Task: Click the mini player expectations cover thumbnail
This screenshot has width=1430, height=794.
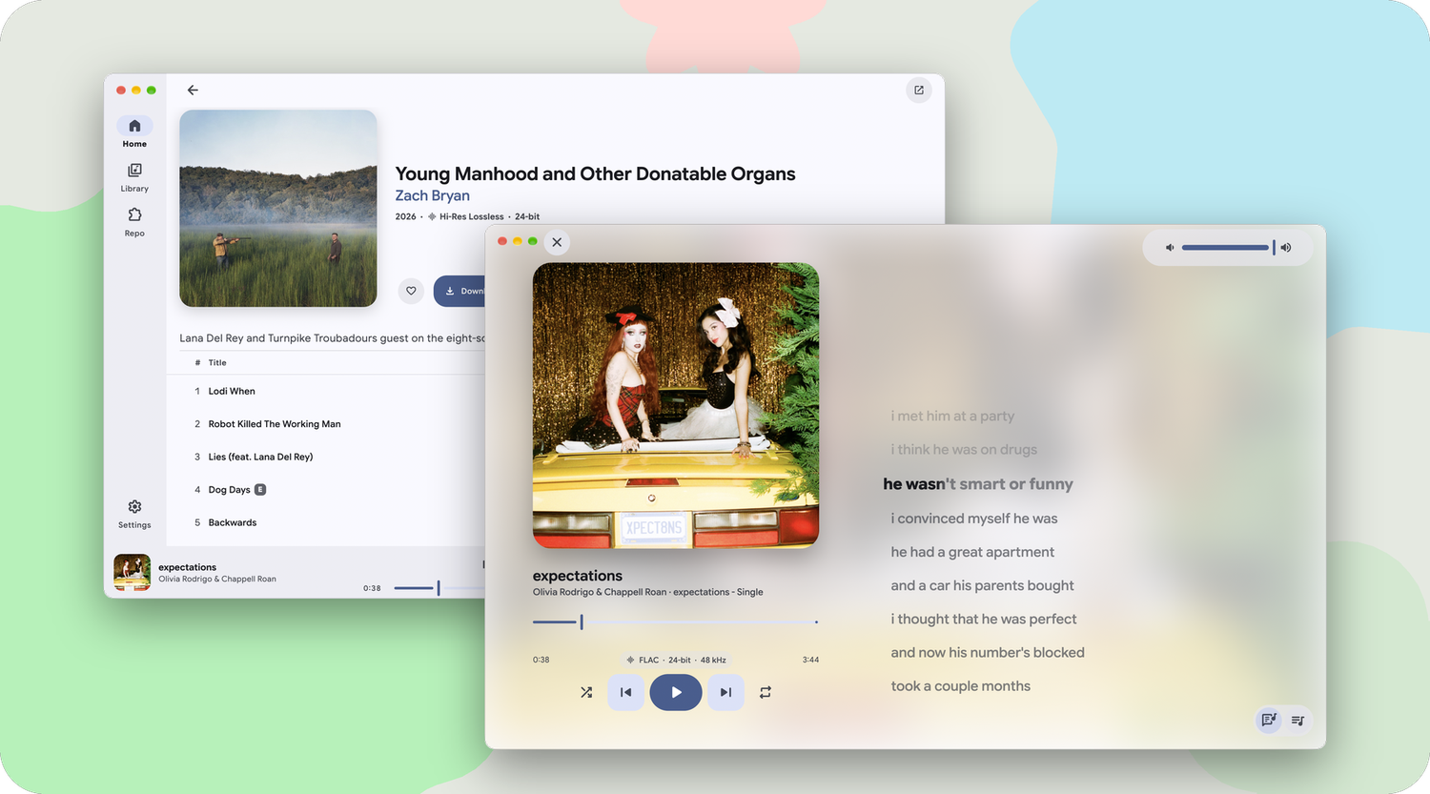Action: (x=132, y=573)
